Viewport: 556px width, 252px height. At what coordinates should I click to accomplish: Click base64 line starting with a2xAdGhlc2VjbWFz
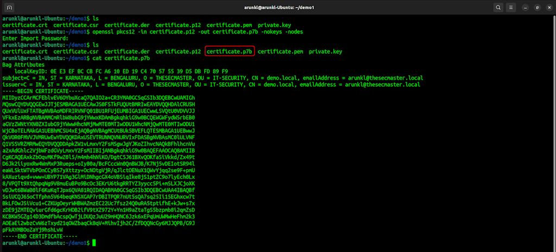click(x=99, y=151)
